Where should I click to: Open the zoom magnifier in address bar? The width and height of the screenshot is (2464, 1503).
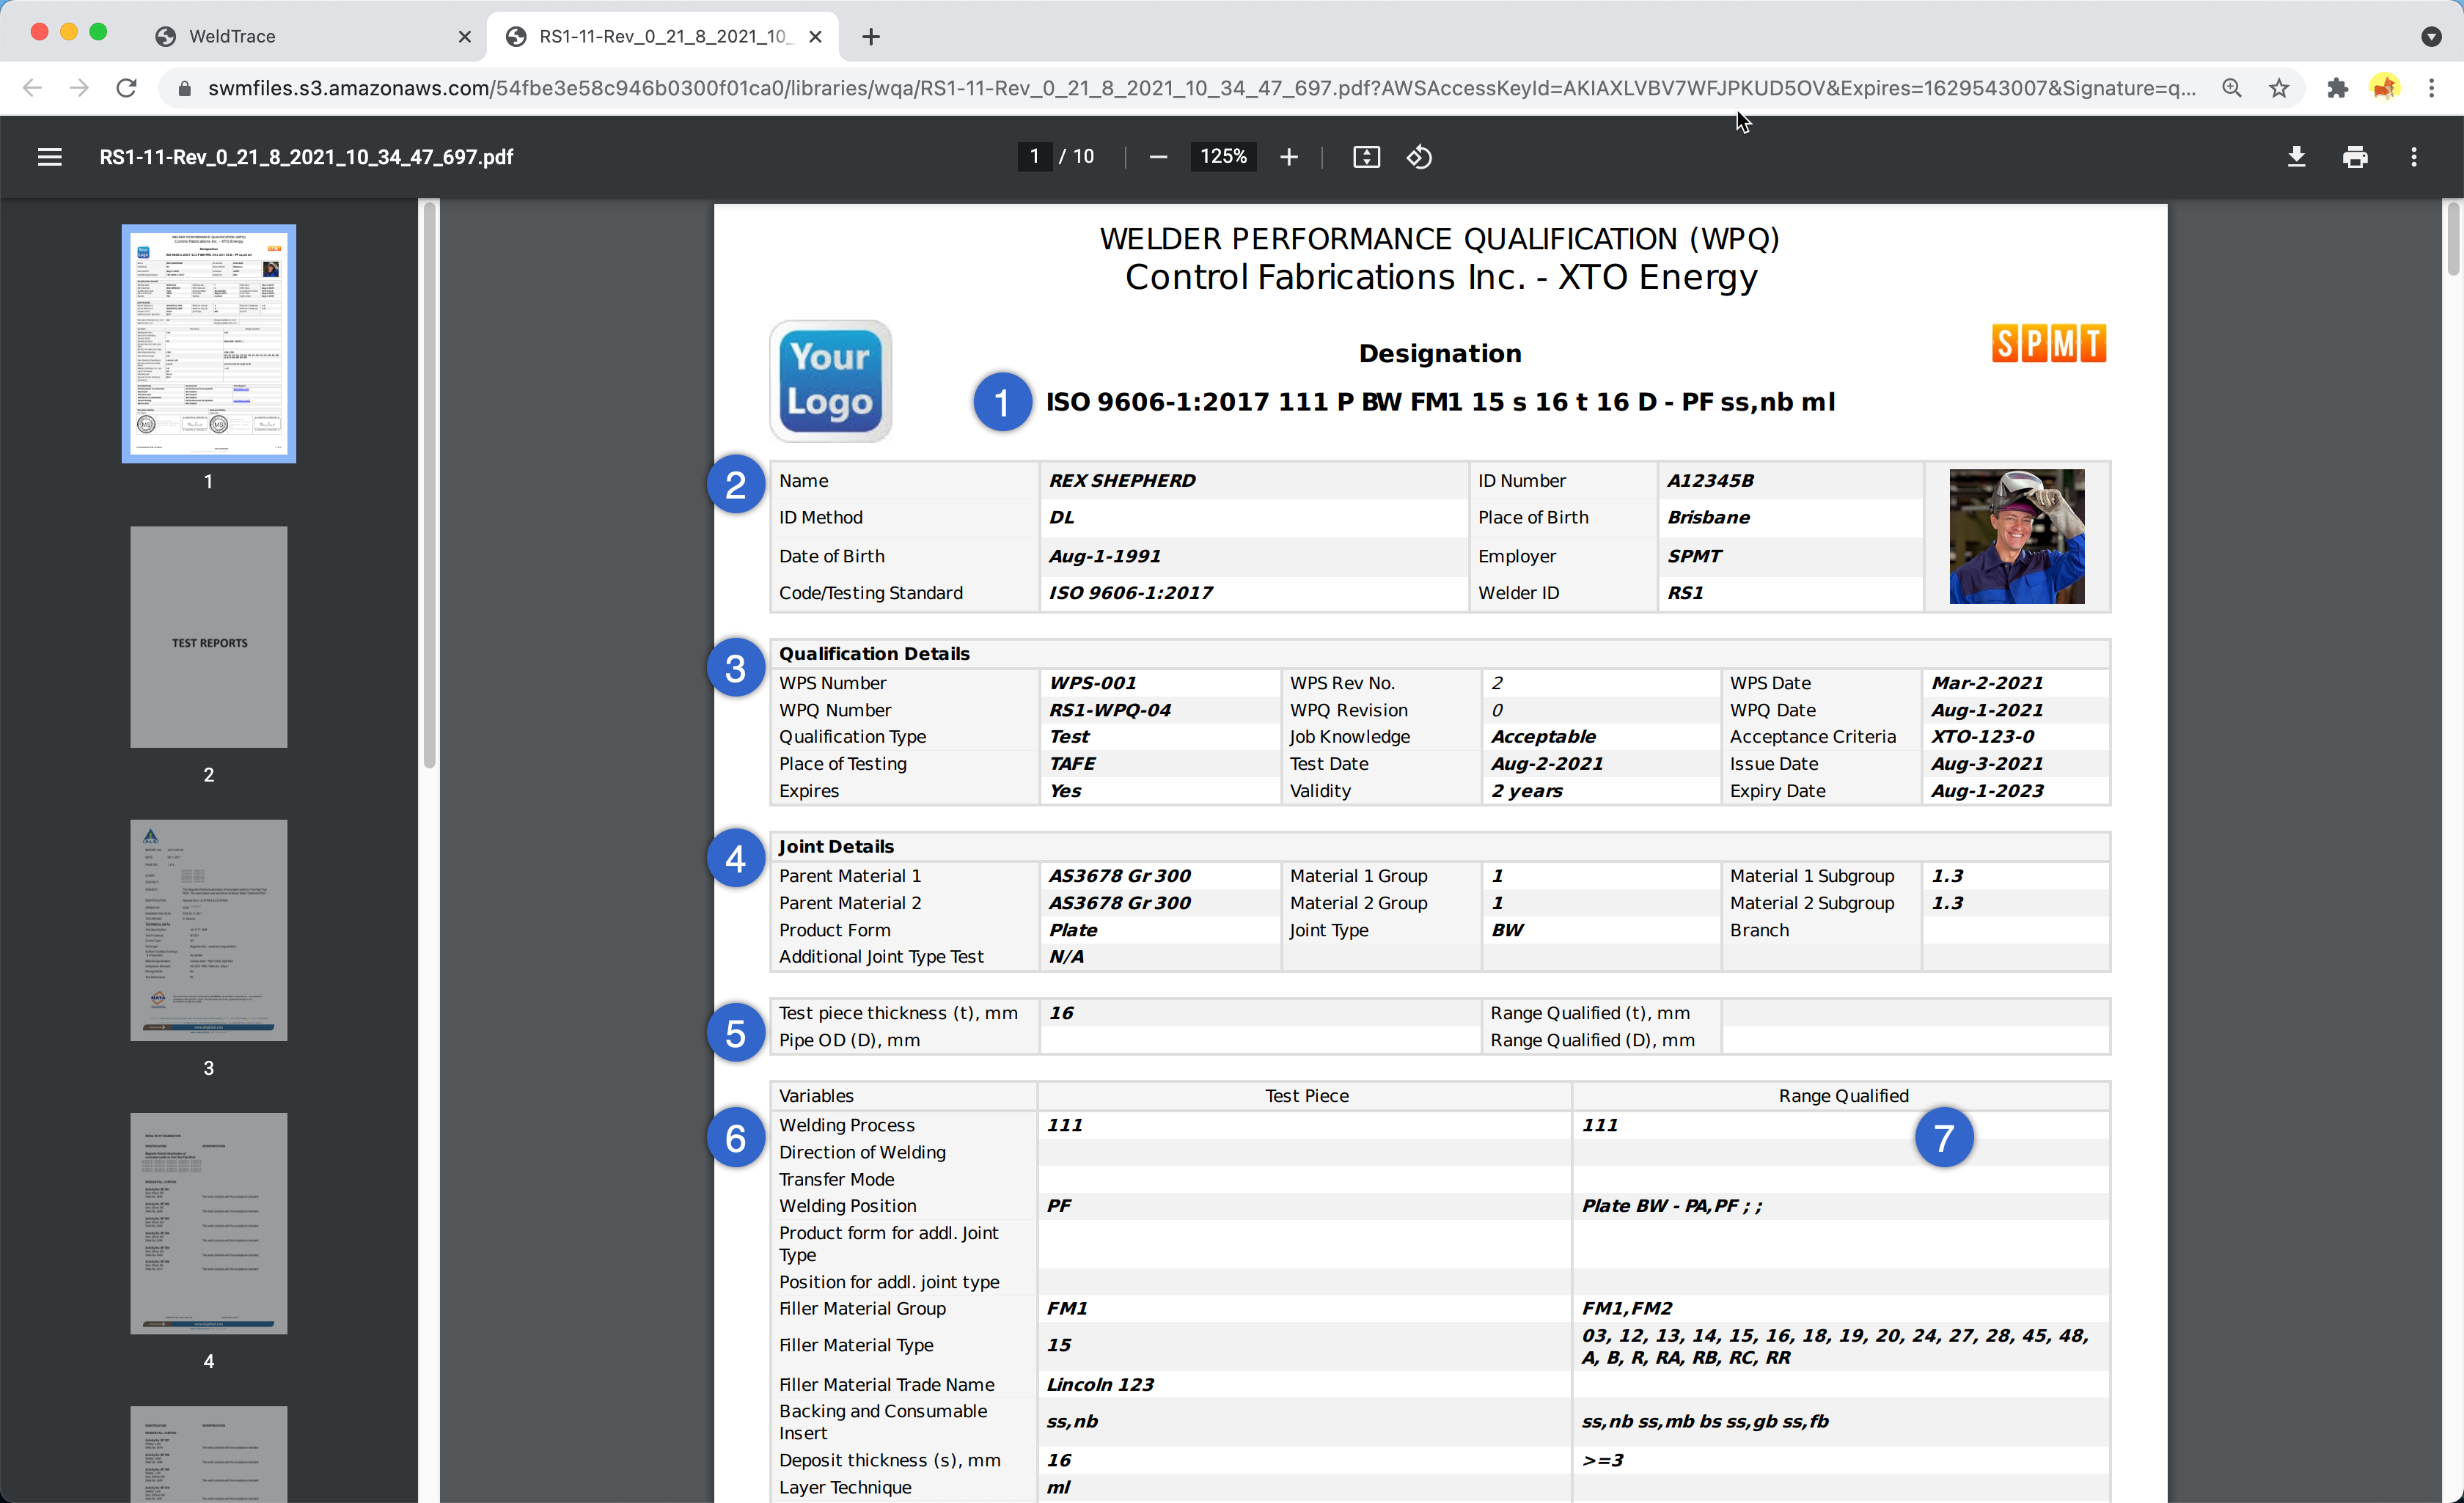click(2231, 88)
